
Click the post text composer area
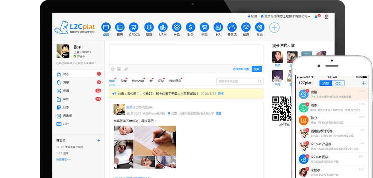(x=186, y=55)
